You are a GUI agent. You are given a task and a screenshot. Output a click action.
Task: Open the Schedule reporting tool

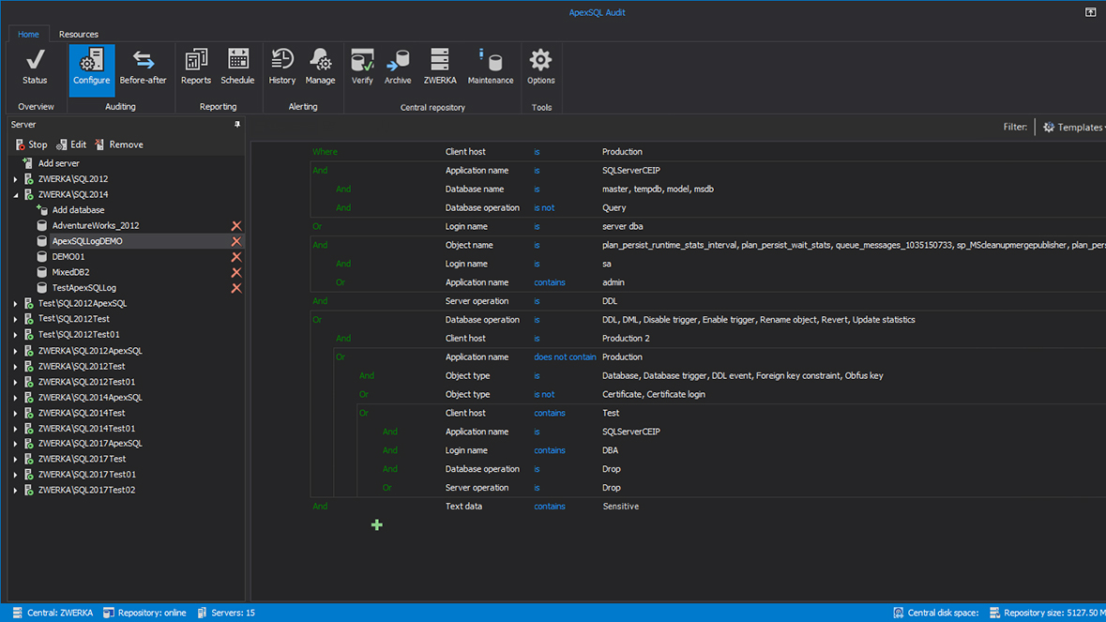[x=237, y=68]
